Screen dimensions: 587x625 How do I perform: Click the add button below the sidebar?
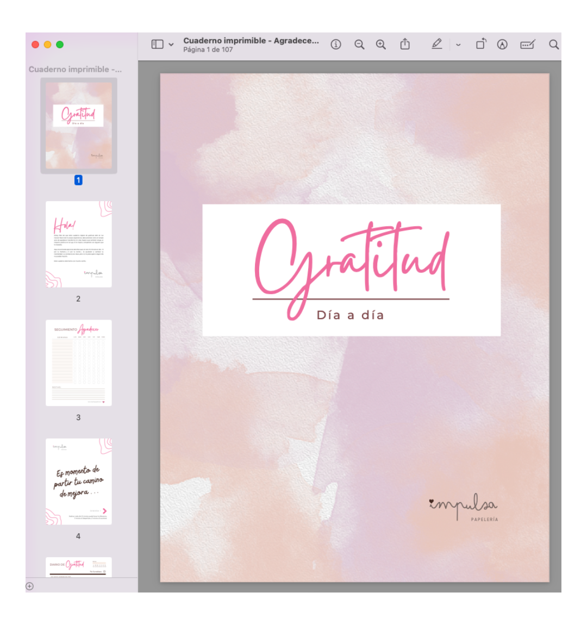[x=30, y=586]
